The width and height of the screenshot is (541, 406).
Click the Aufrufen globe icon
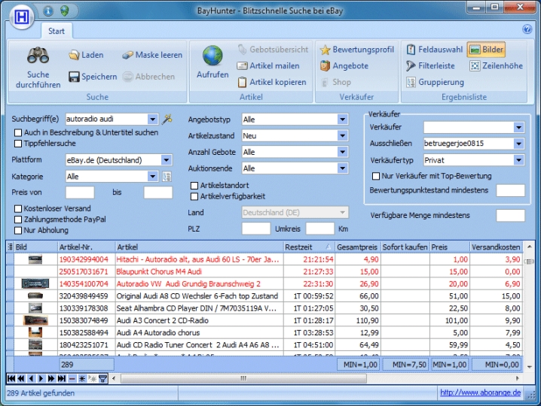click(x=212, y=56)
